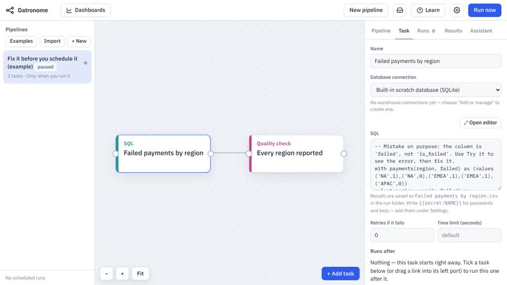Screen dimensions: 507x285
Task: Zoom out canvas with minus button
Action: (x=106, y=274)
